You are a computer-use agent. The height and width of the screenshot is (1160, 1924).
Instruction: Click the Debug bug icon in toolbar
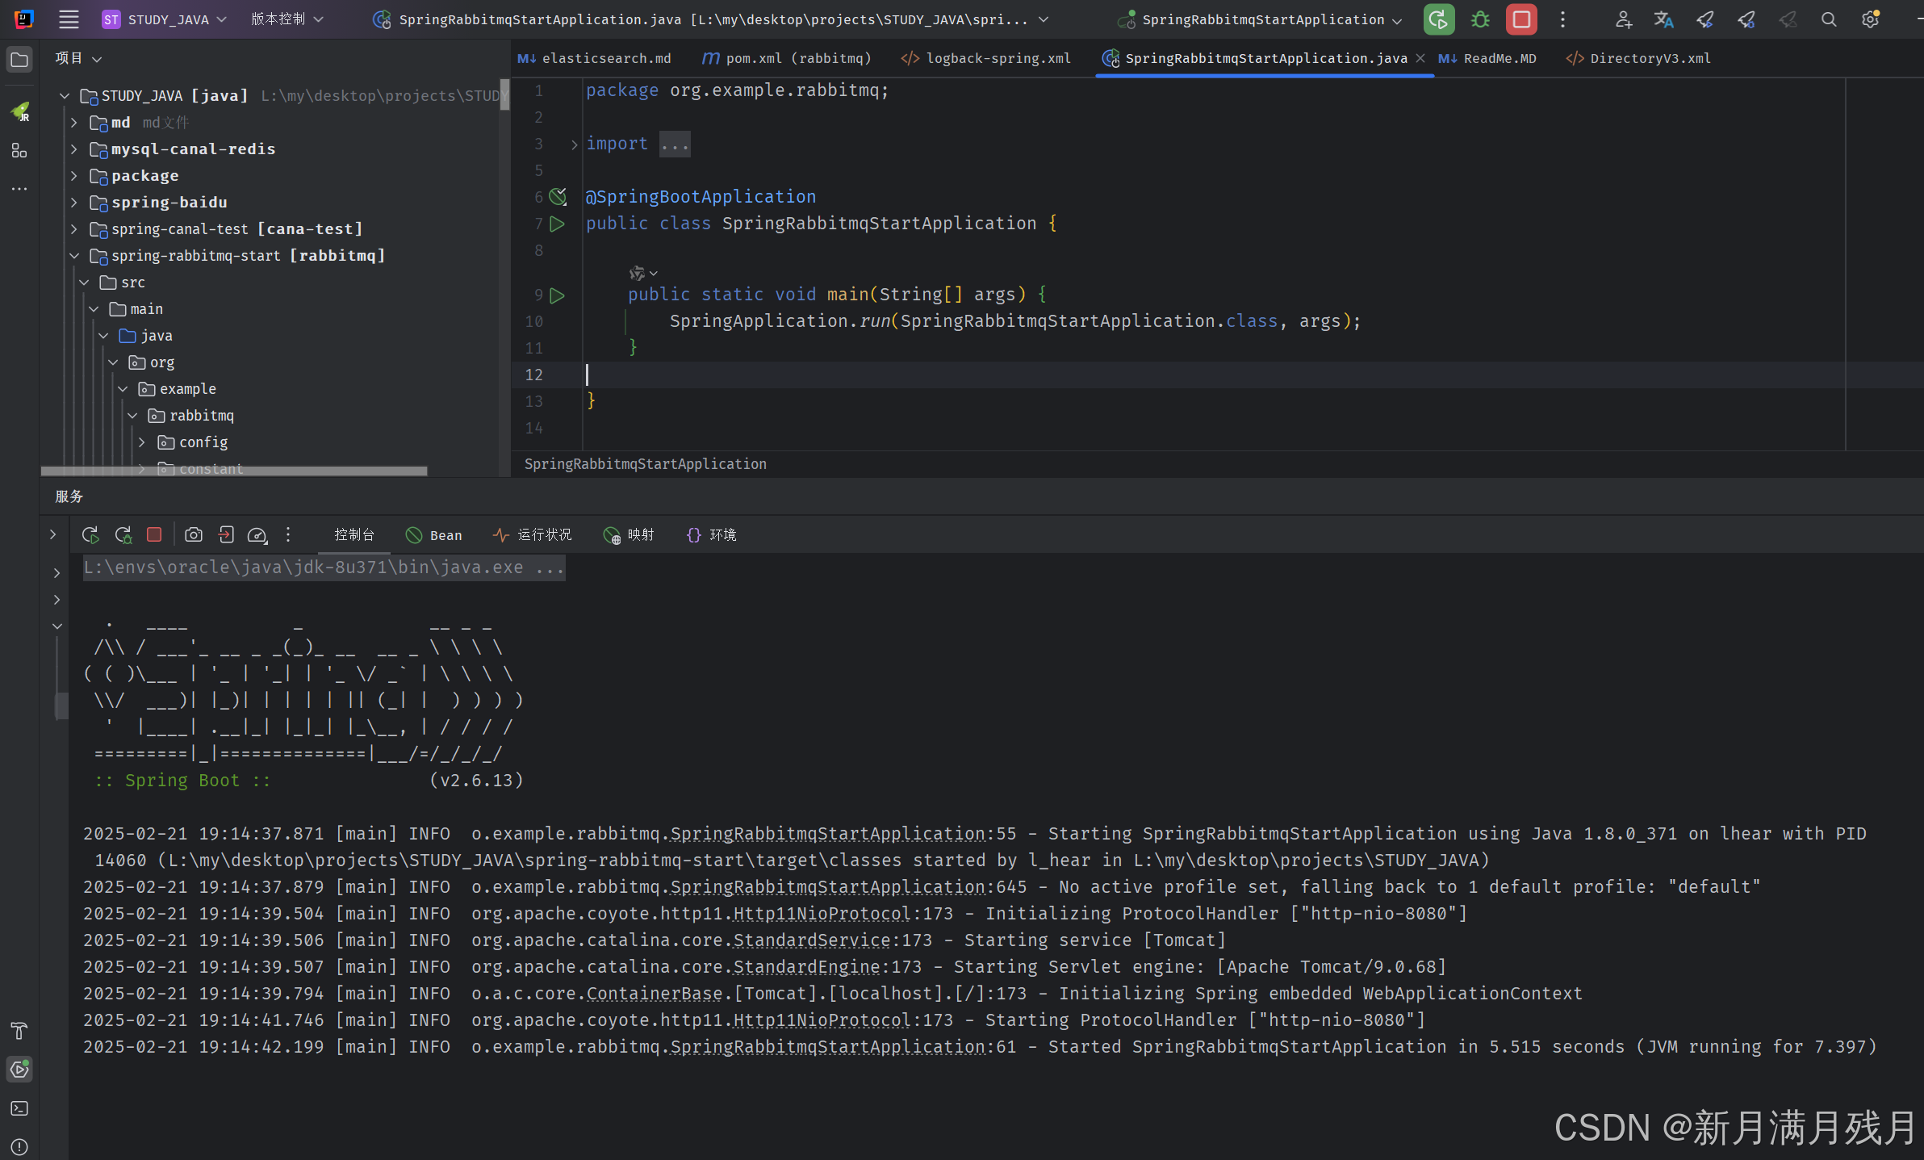click(x=1479, y=19)
